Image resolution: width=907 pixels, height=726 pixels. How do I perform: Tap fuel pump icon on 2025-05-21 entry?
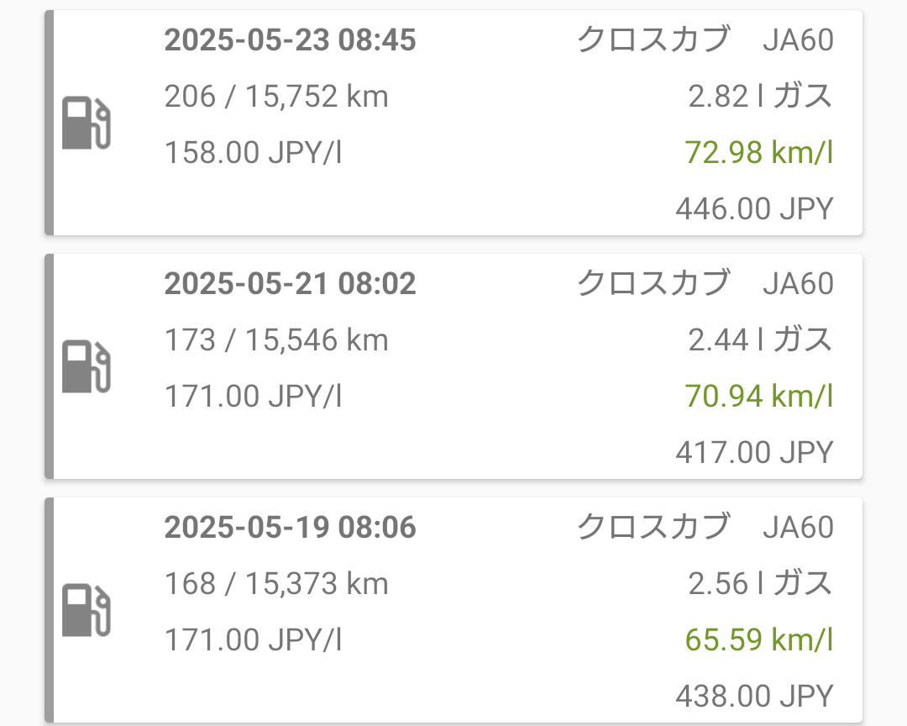tap(87, 367)
